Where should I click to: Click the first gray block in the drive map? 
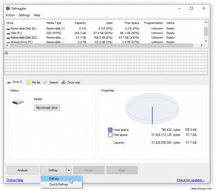coord(6,53)
